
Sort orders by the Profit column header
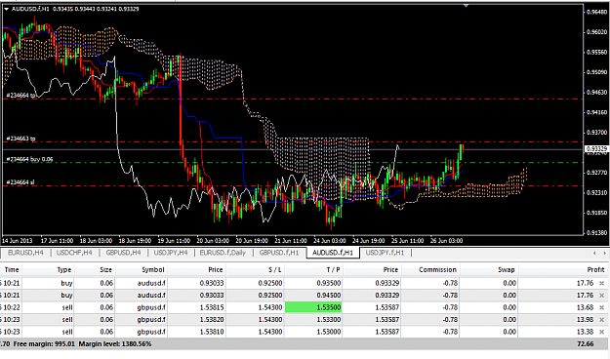tap(595, 269)
